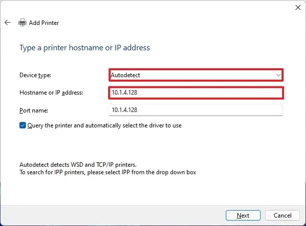Click the 'Port name:' label
The width and height of the screenshot is (306, 226).
click(33, 110)
